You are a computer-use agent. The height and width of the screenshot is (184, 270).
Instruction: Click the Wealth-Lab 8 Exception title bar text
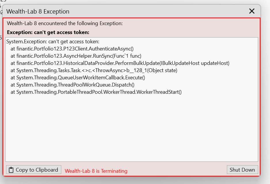tap(38, 12)
